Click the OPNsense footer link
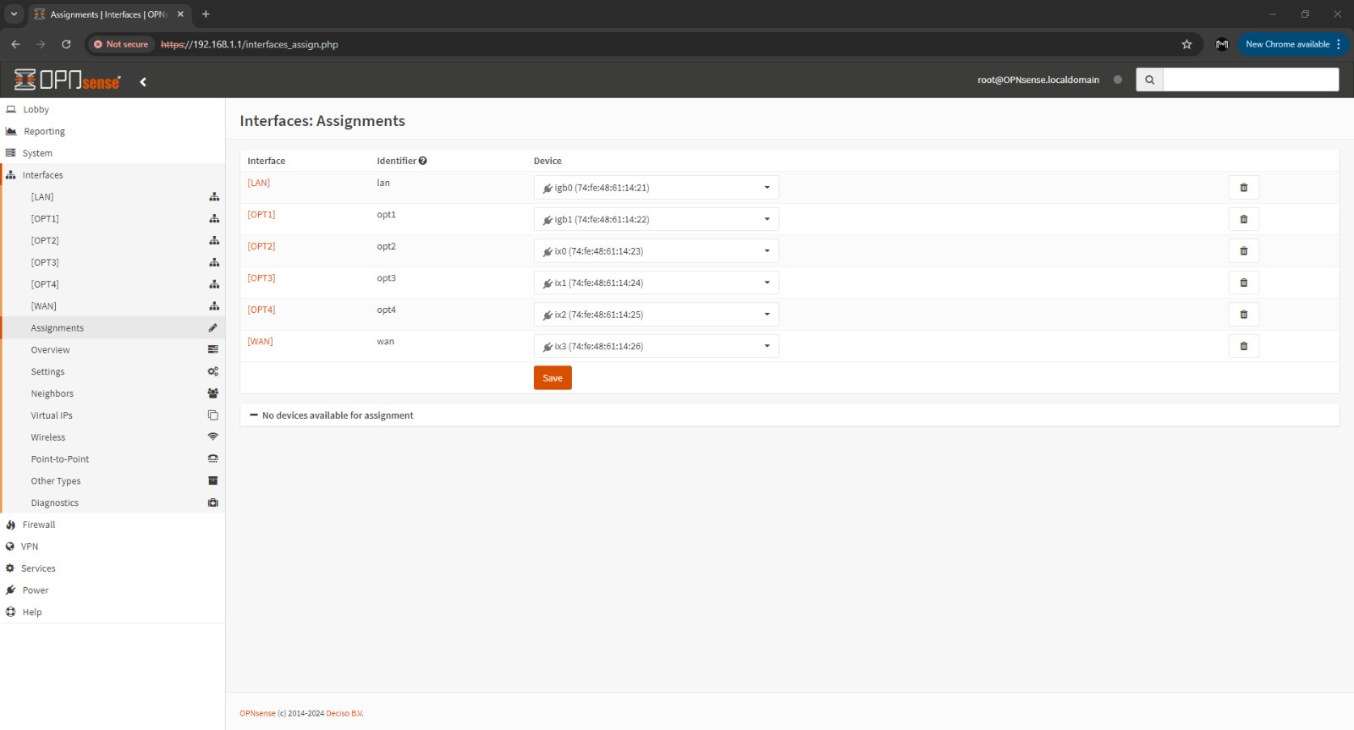This screenshot has height=730, width=1354. tap(257, 714)
